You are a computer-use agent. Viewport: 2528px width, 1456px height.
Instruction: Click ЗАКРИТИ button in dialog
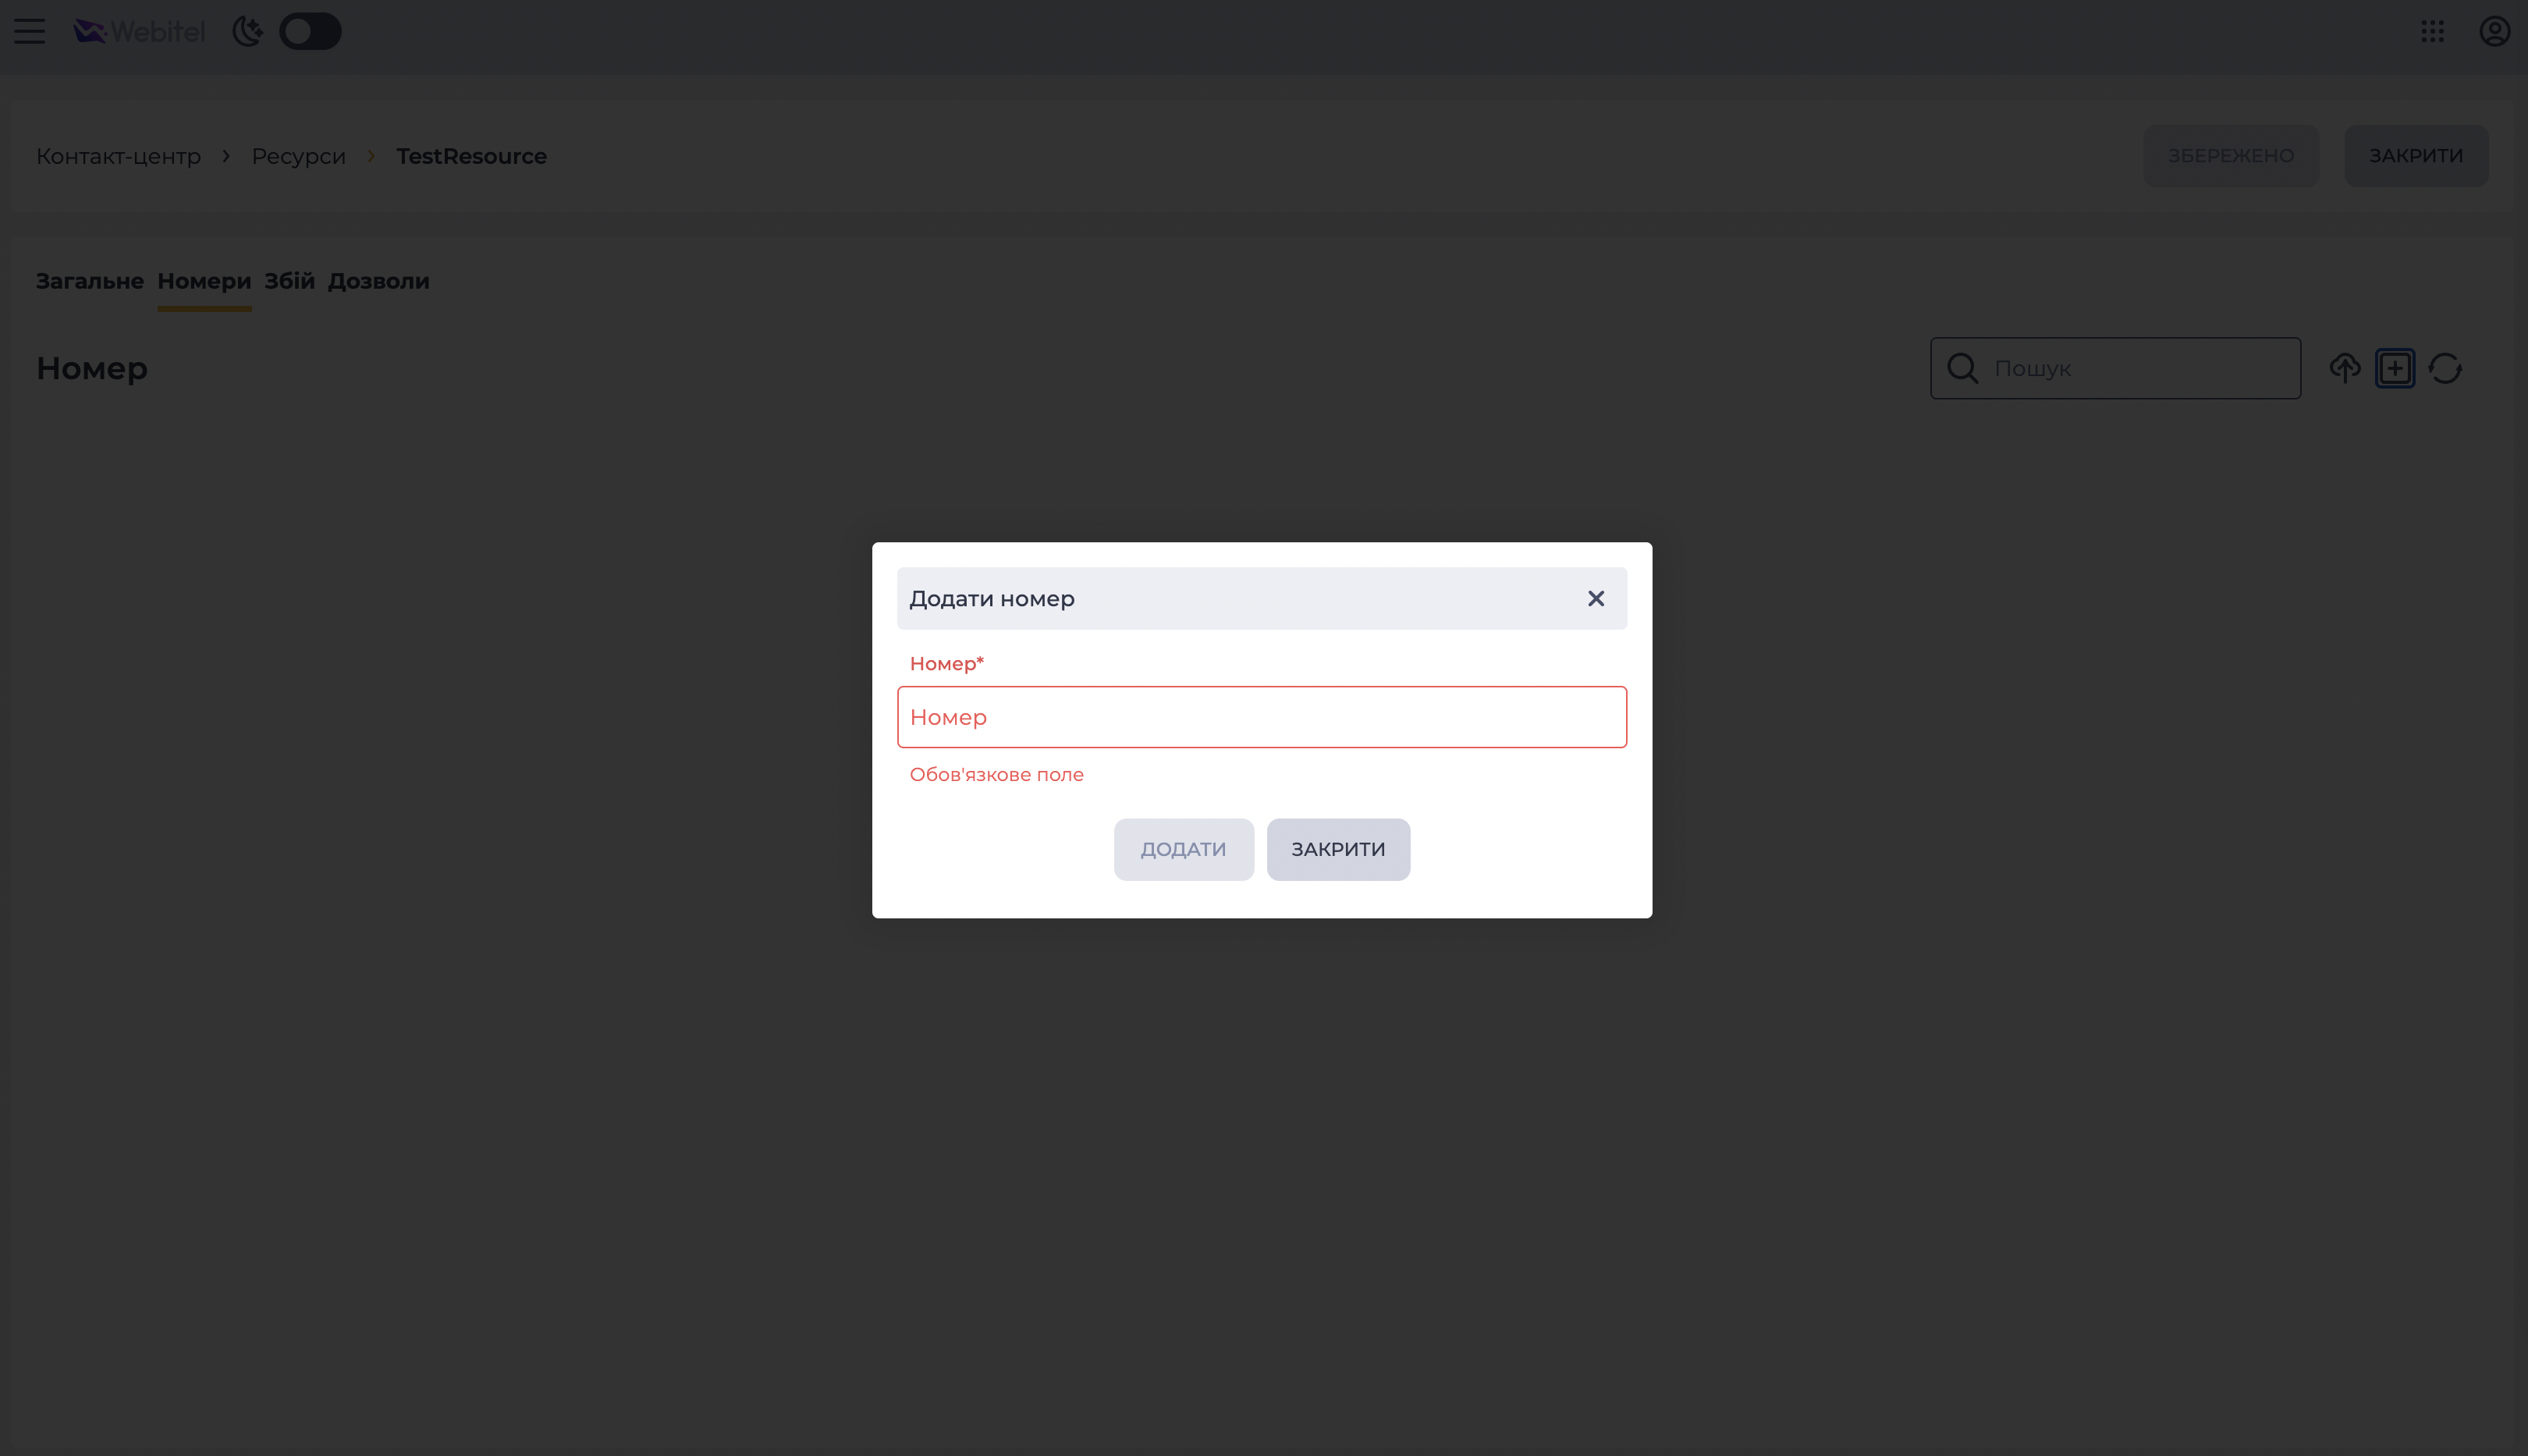click(x=1338, y=849)
